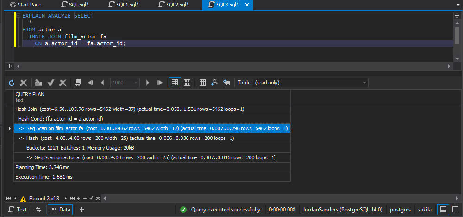Image resolution: width=463 pixels, height=217 pixels.
Task: Switch to the Start Page tab
Action: pyautogui.click(x=25, y=5)
